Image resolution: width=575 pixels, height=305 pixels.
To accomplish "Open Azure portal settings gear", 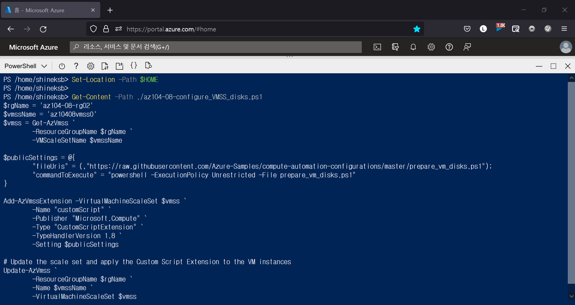I will point(431,47).
